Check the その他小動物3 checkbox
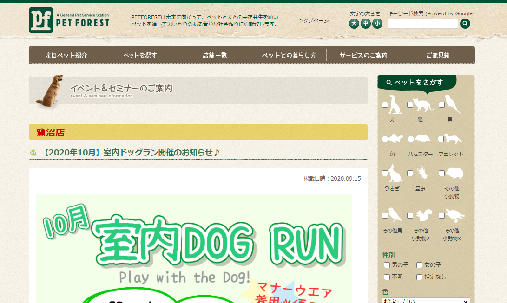 441,216
